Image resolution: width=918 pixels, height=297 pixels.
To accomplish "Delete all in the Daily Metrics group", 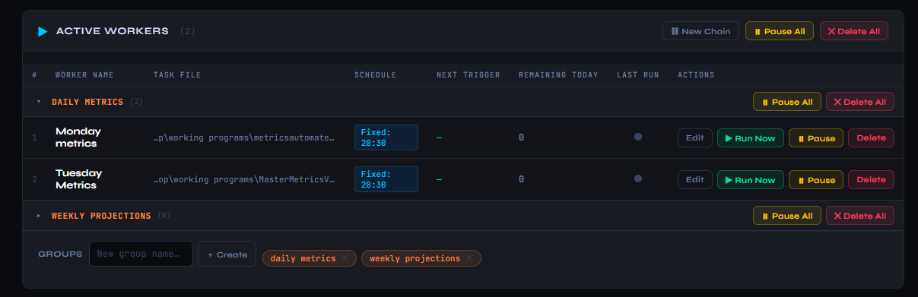I will point(860,102).
